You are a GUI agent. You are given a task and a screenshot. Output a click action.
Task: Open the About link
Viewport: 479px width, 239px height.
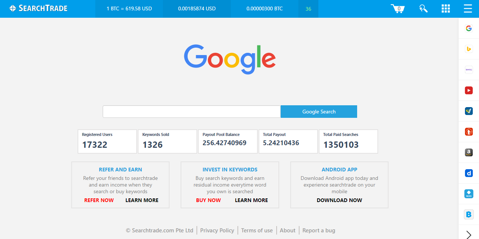(x=288, y=231)
